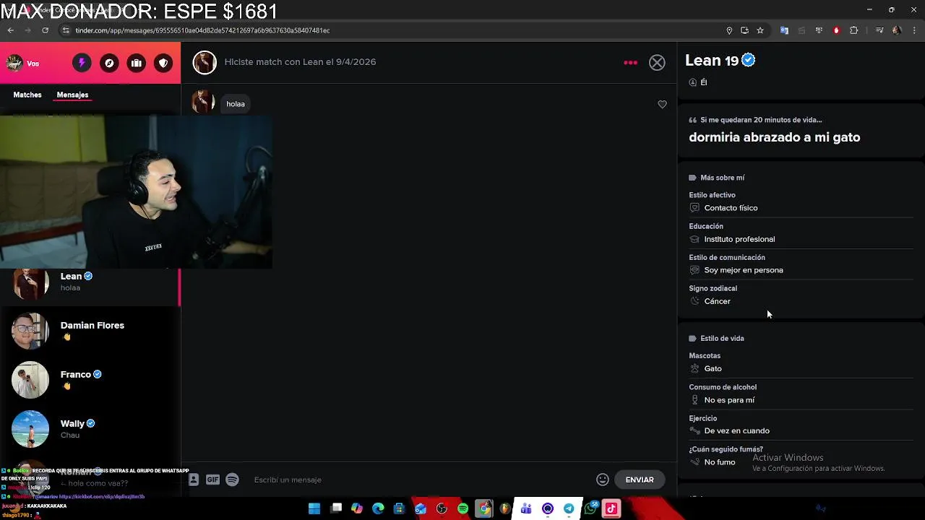The image size is (925, 520).
Task: Open the Extensions puzzle menu
Action: 853,30
